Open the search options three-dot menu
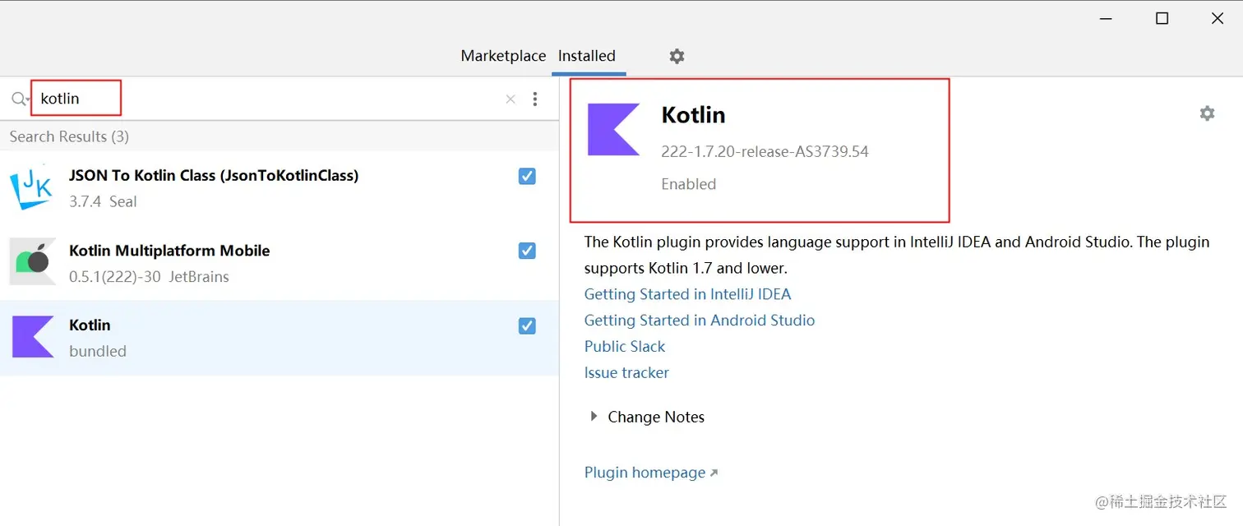 (x=535, y=99)
